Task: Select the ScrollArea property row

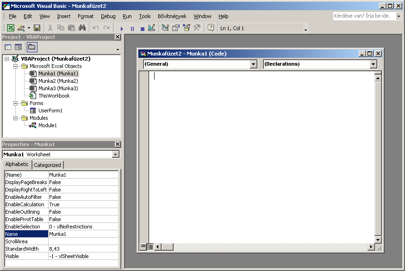Action: (x=62, y=241)
